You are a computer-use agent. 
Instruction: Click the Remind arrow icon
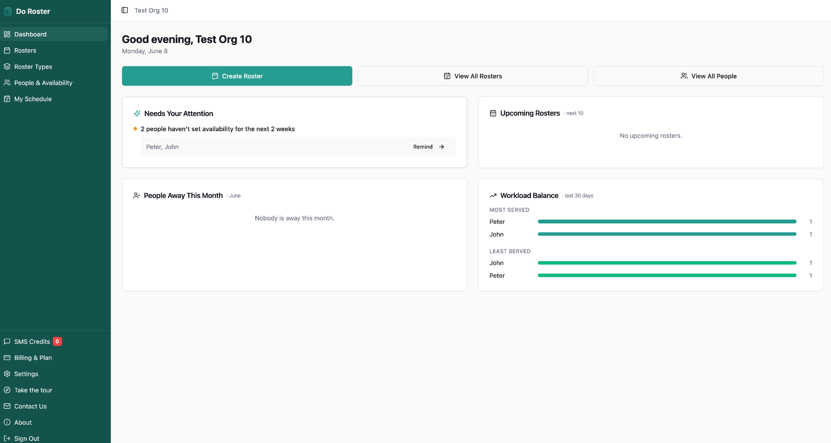pos(441,147)
